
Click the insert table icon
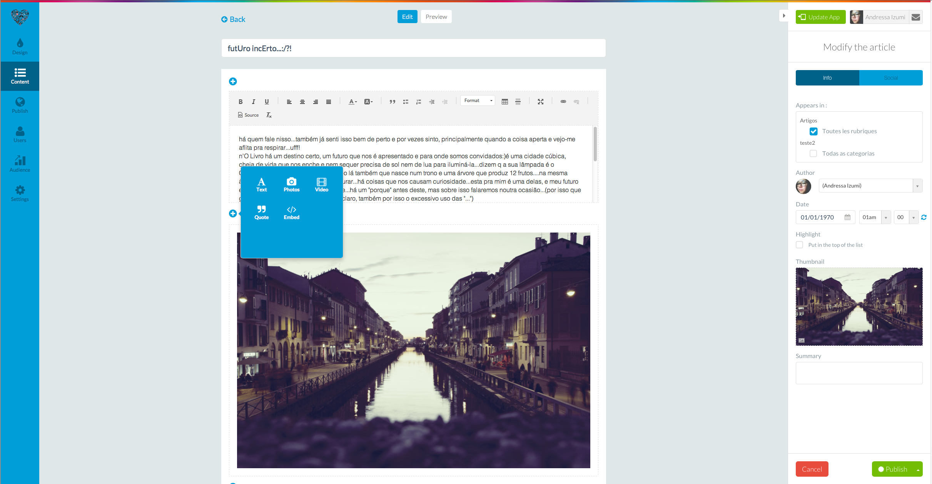(504, 102)
